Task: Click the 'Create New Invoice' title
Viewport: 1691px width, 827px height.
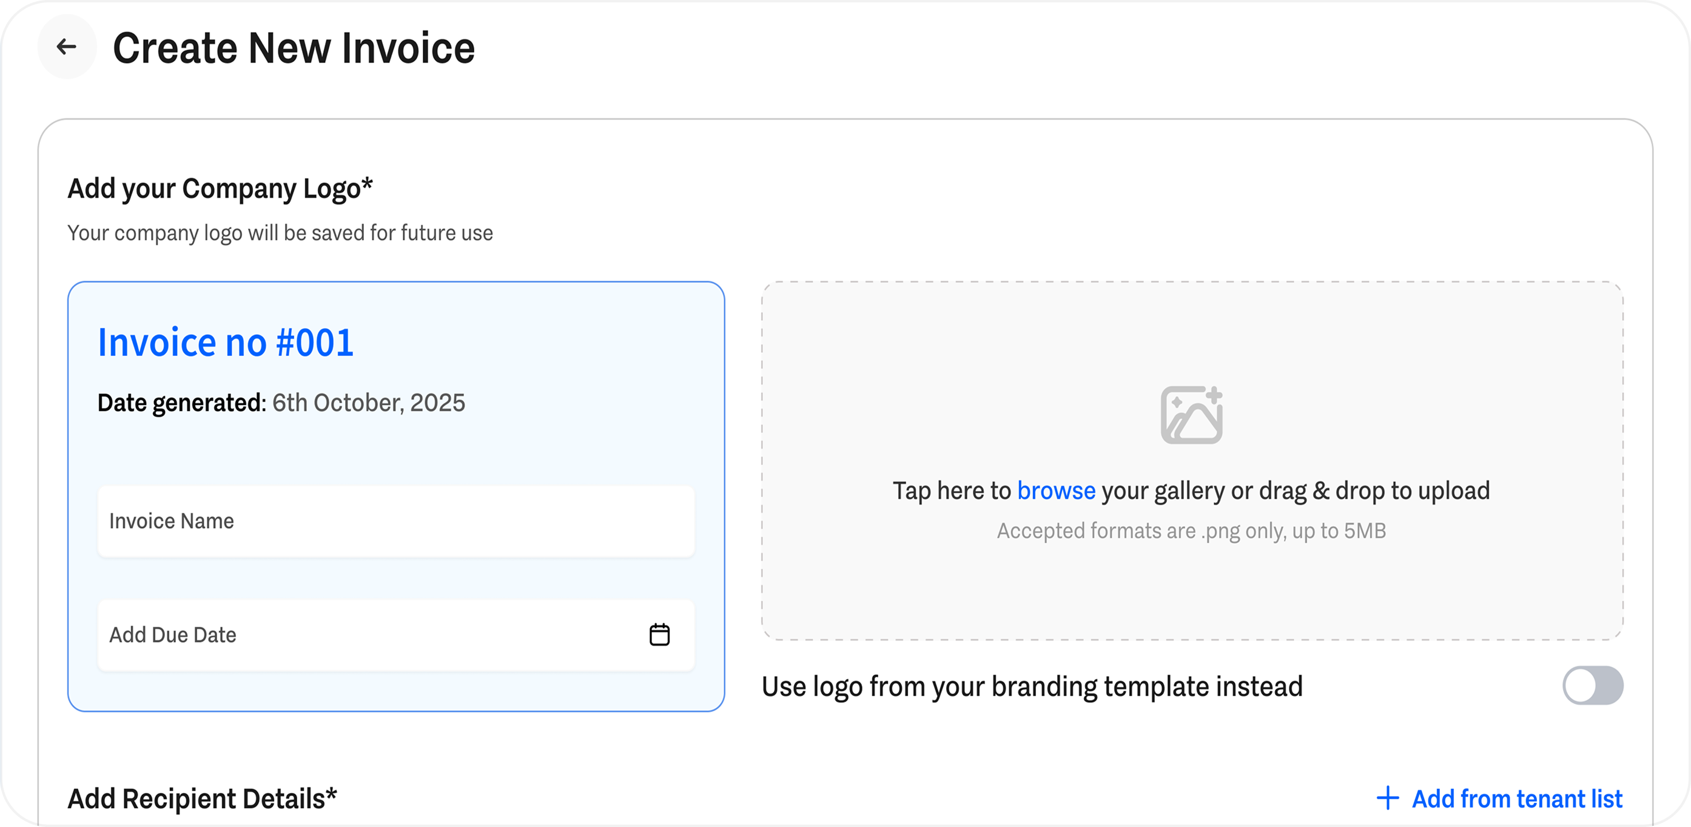Action: (x=294, y=48)
